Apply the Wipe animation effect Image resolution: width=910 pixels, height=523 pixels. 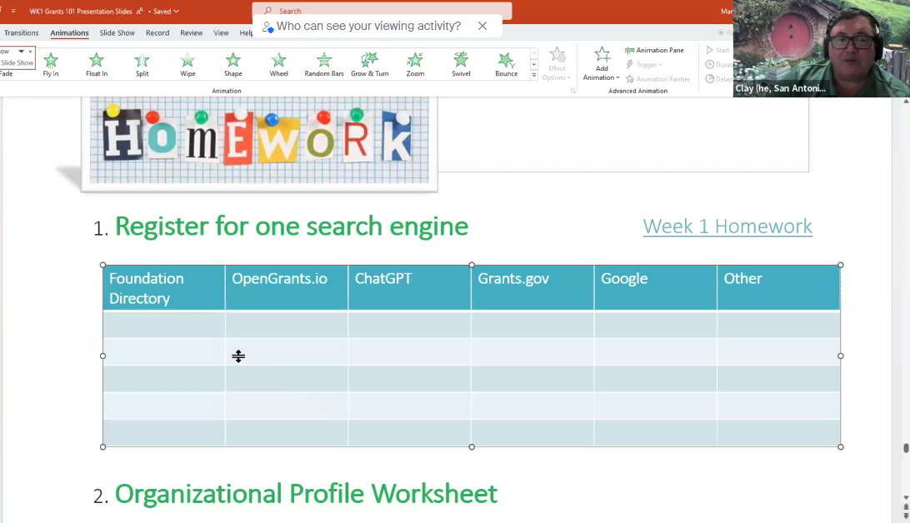(x=187, y=64)
